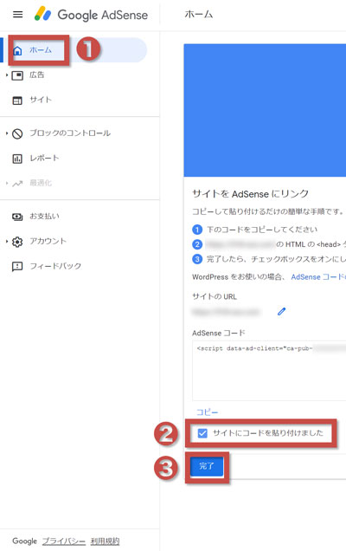Open the 利用規約 footer link

pos(105,541)
